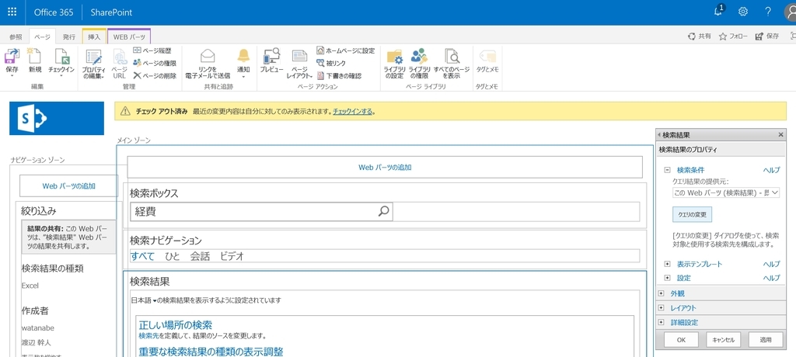Switch to the ページ ribbon tab
Viewport: 796px width, 357px height.
click(43, 37)
